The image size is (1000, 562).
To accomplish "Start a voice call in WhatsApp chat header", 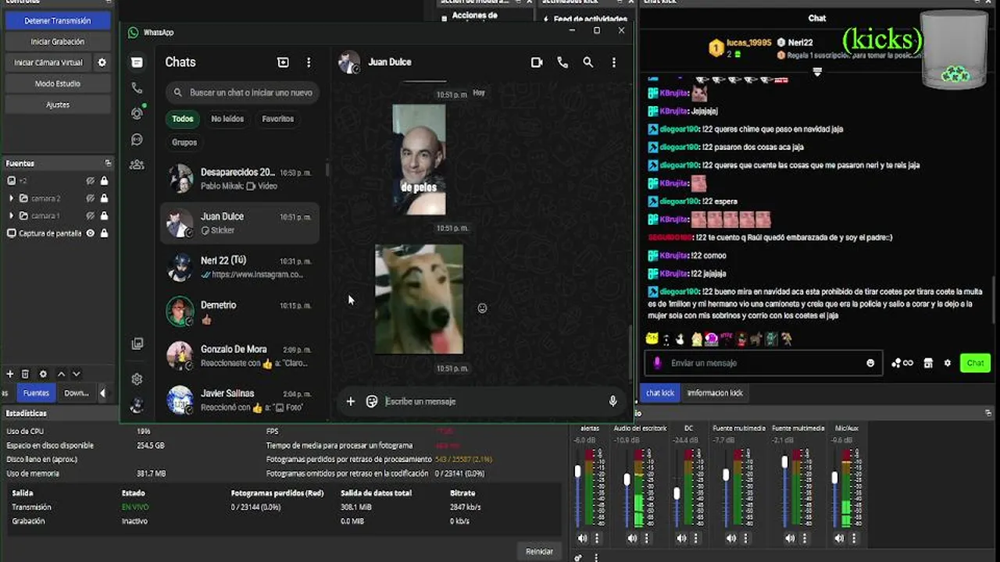I will tap(562, 62).
